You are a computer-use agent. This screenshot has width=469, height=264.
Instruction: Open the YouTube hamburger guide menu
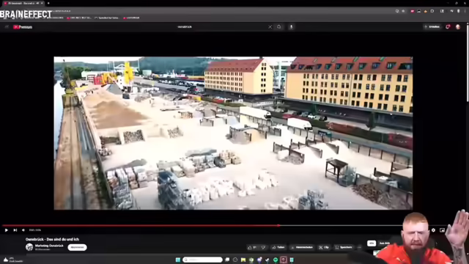(7, 27)
